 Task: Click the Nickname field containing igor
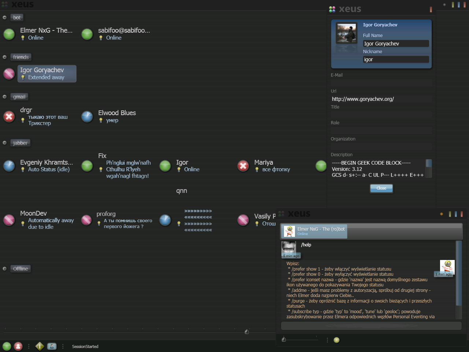(x=395, y=59)
